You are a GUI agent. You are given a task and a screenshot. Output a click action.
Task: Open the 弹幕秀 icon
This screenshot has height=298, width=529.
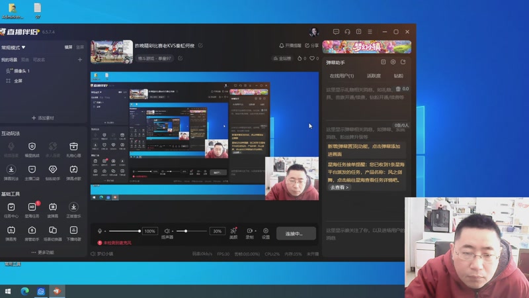pos(11,230)
